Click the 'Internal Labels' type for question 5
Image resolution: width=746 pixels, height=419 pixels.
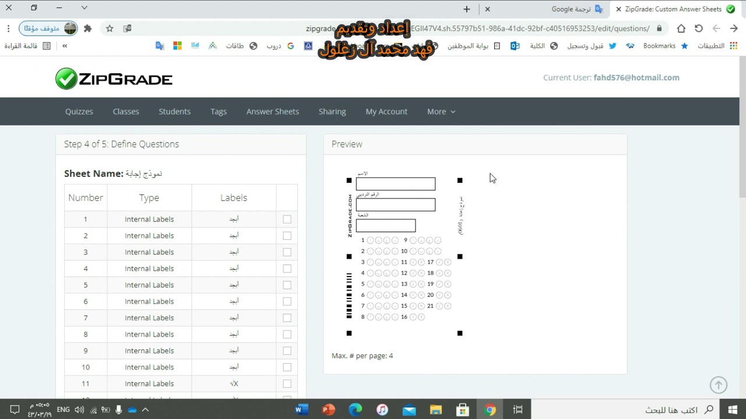pyautogui.click(x=149, y=285)
